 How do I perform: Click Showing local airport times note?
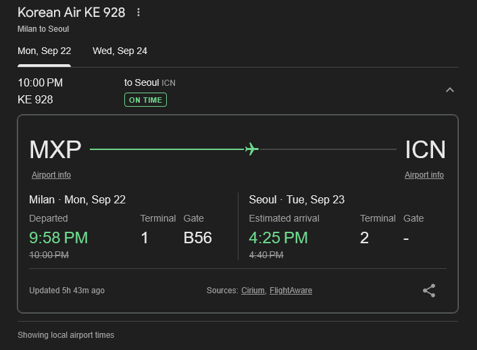click(x=66, y=335)
